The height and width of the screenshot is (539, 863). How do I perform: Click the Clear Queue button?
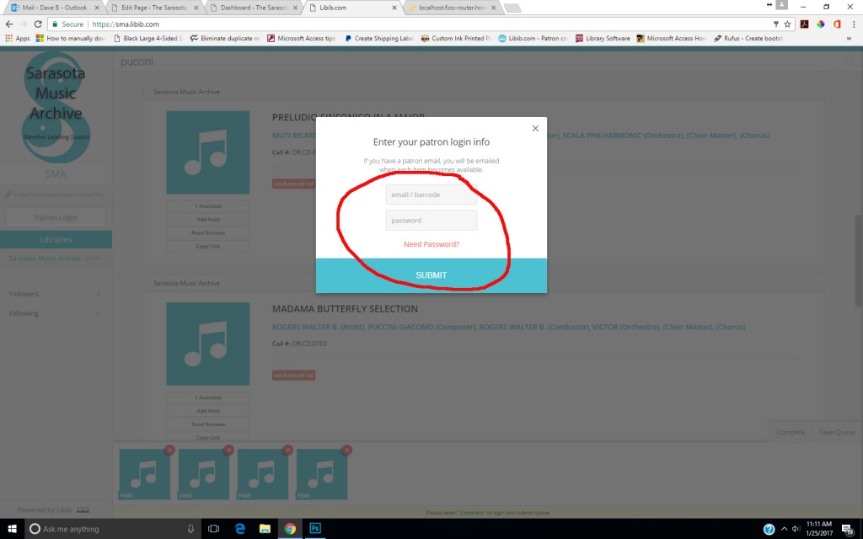[837, 432]
